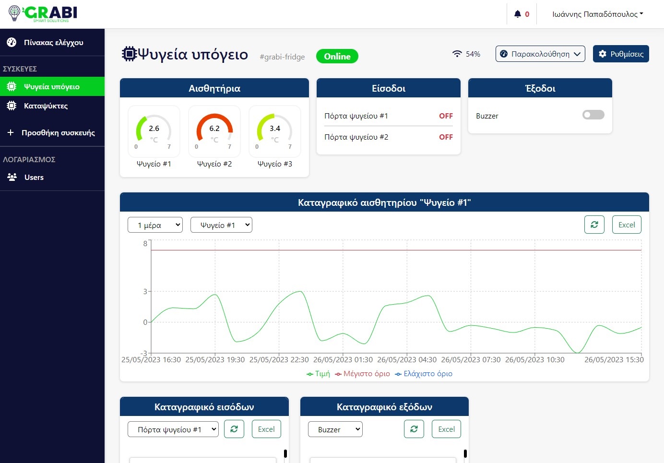Click the Καταγραφικό εισόδων scrollbar handle

285,453
